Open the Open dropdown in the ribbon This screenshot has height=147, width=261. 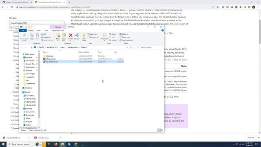[x=113, y=34]
